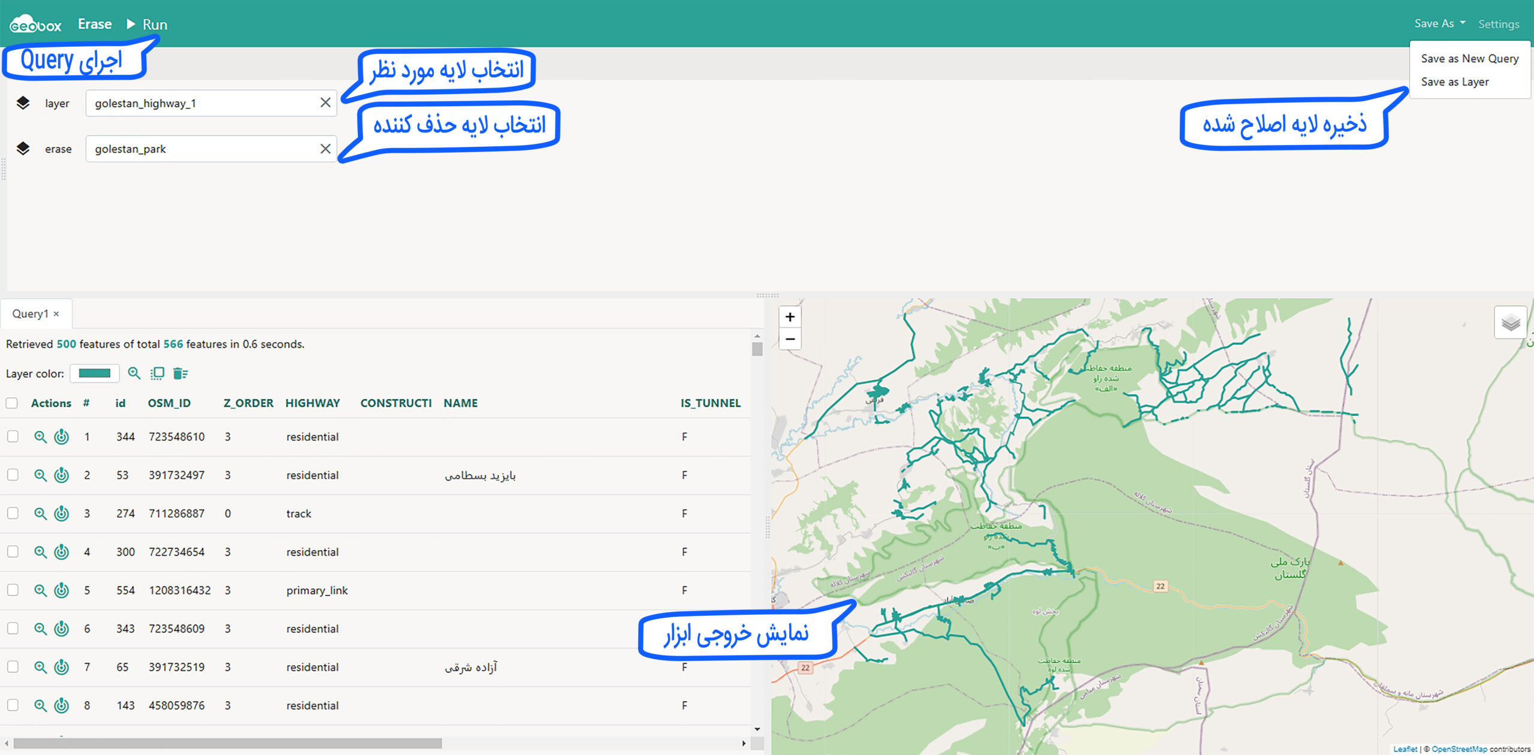
Task: Clear the golestan_highway_1 layer selection
Action: (325, 103)
